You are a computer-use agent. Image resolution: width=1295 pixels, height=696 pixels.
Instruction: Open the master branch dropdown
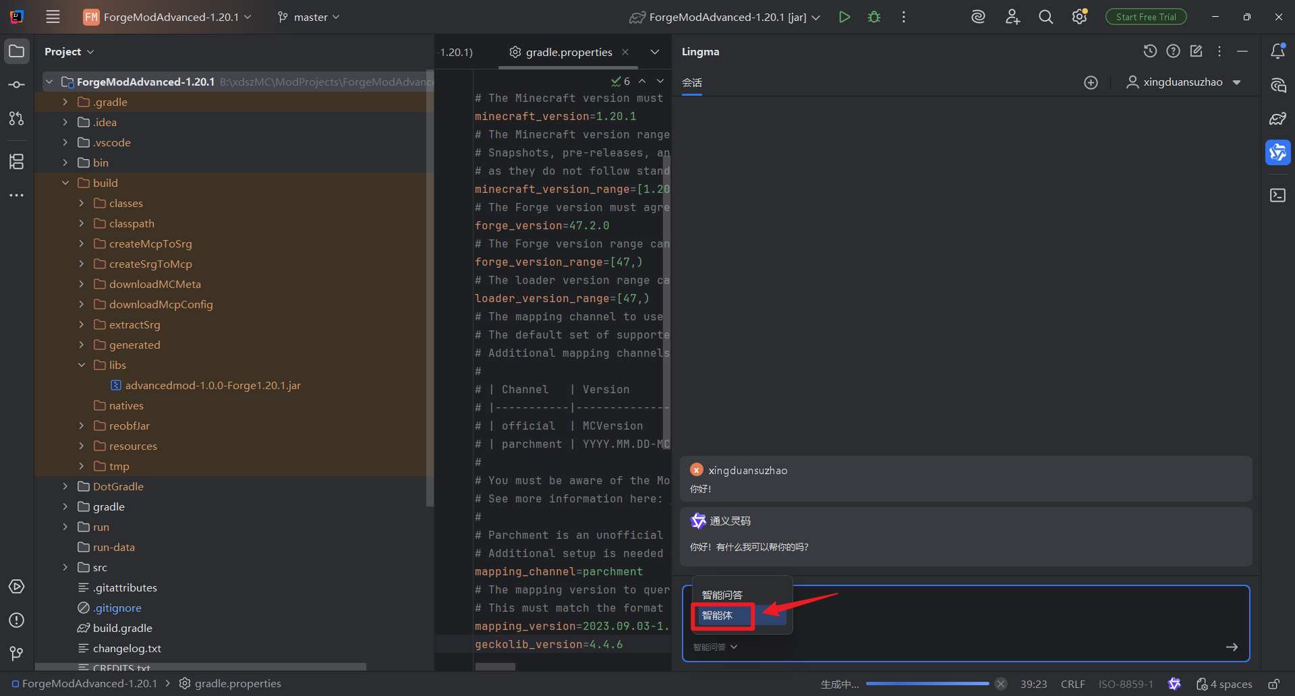[x=309, y=17]
